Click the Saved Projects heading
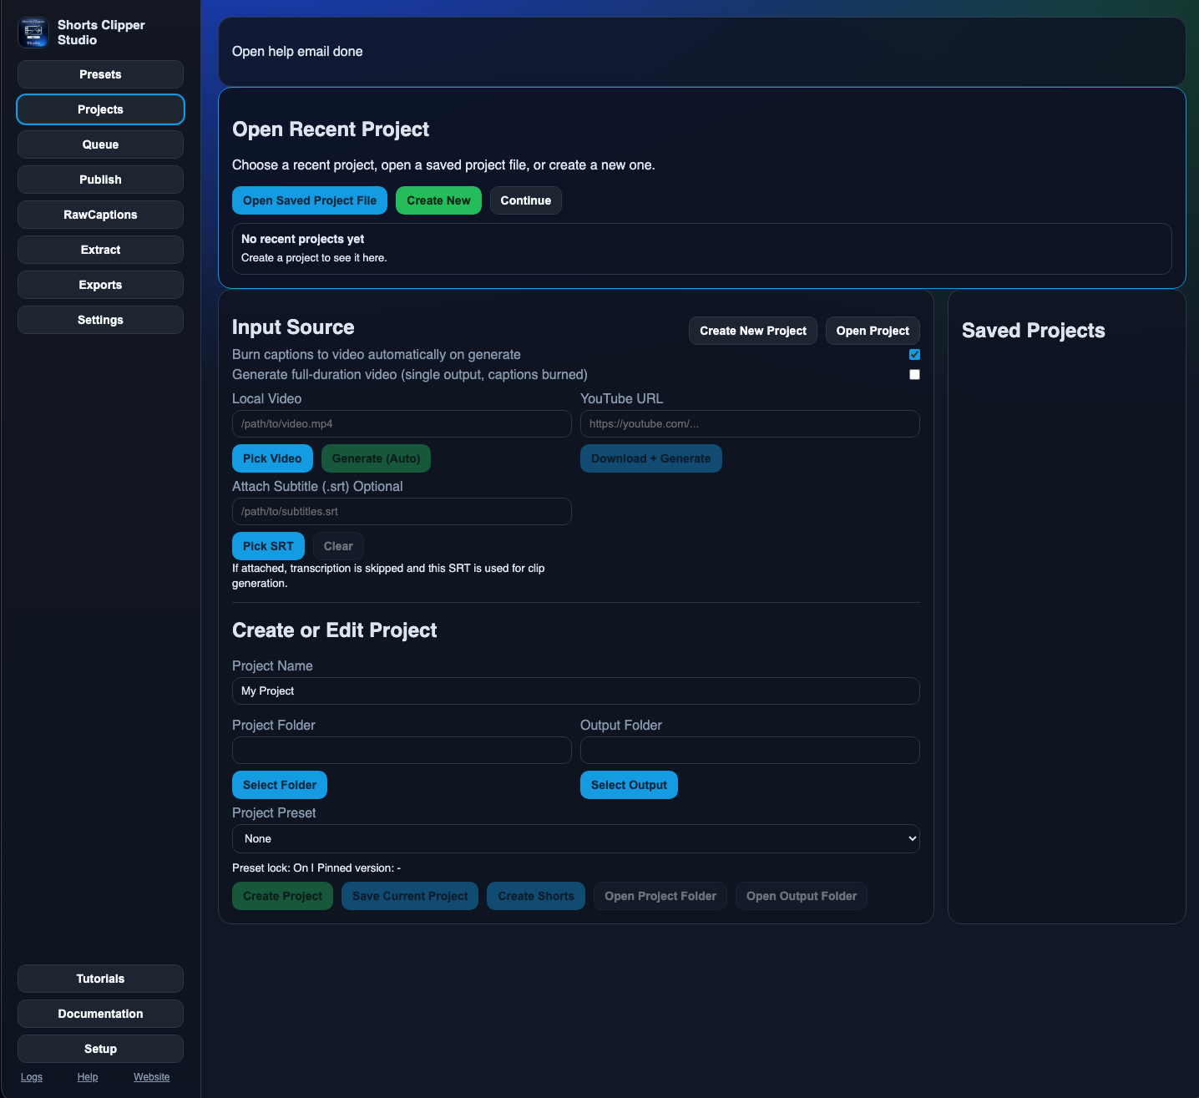Image resolution: width=1199 pixels, height=1098 pixels. (x=1034, y=331)
